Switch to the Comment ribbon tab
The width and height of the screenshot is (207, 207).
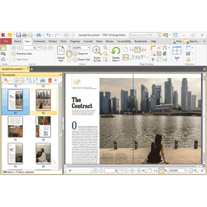point(39,41)
